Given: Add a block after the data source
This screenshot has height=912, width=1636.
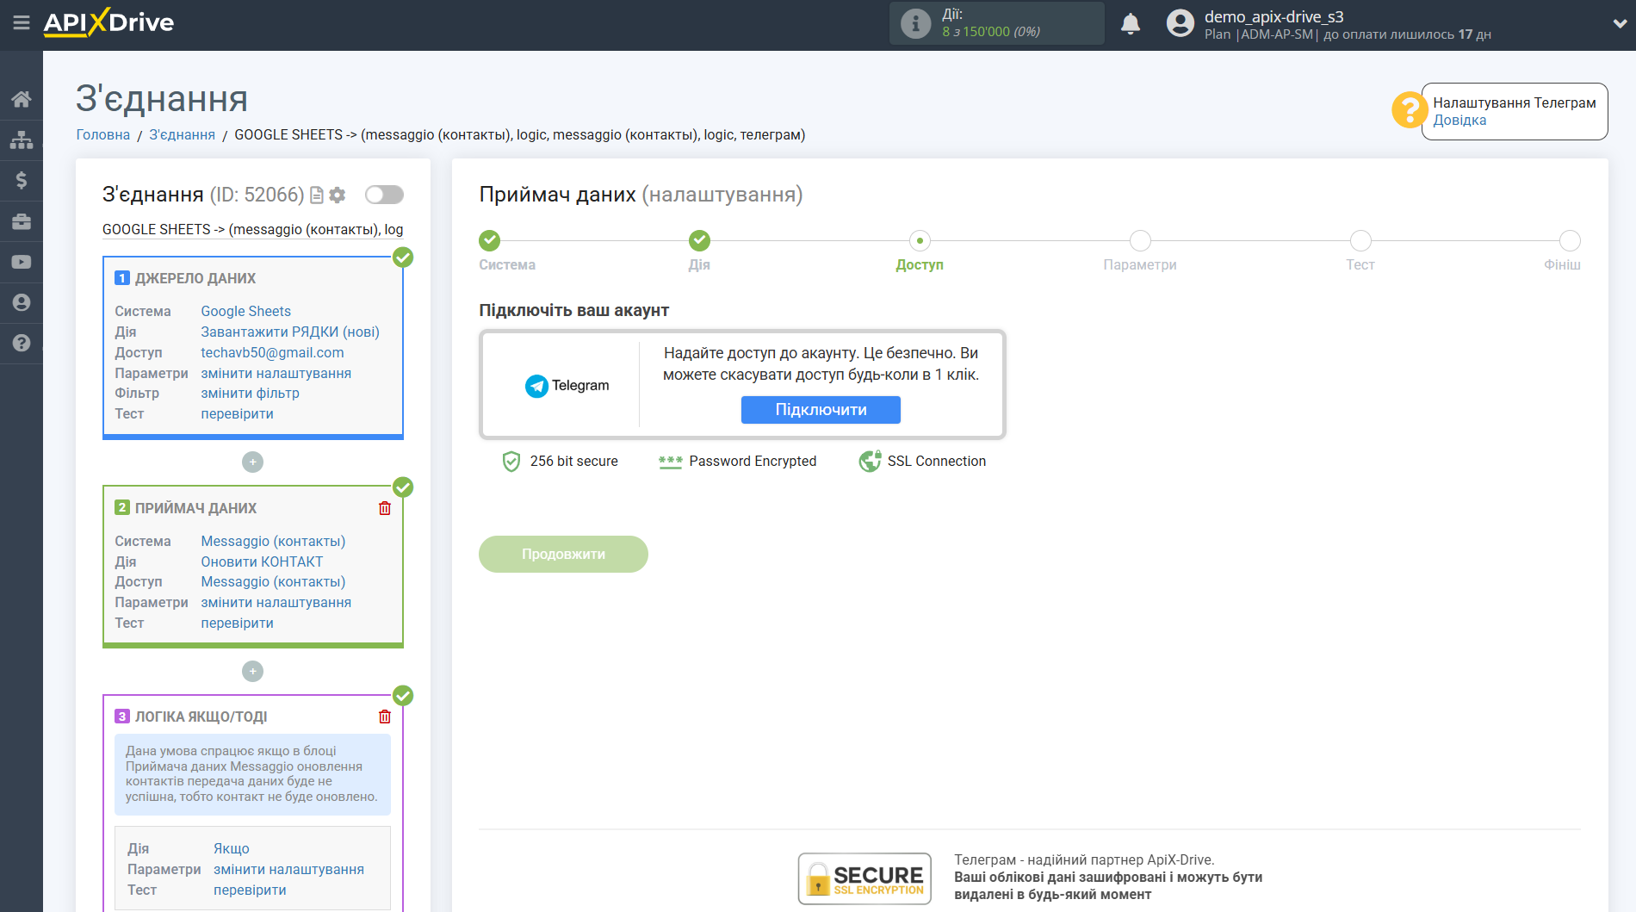Looking at the screenshot, I should tap(252, 462).
